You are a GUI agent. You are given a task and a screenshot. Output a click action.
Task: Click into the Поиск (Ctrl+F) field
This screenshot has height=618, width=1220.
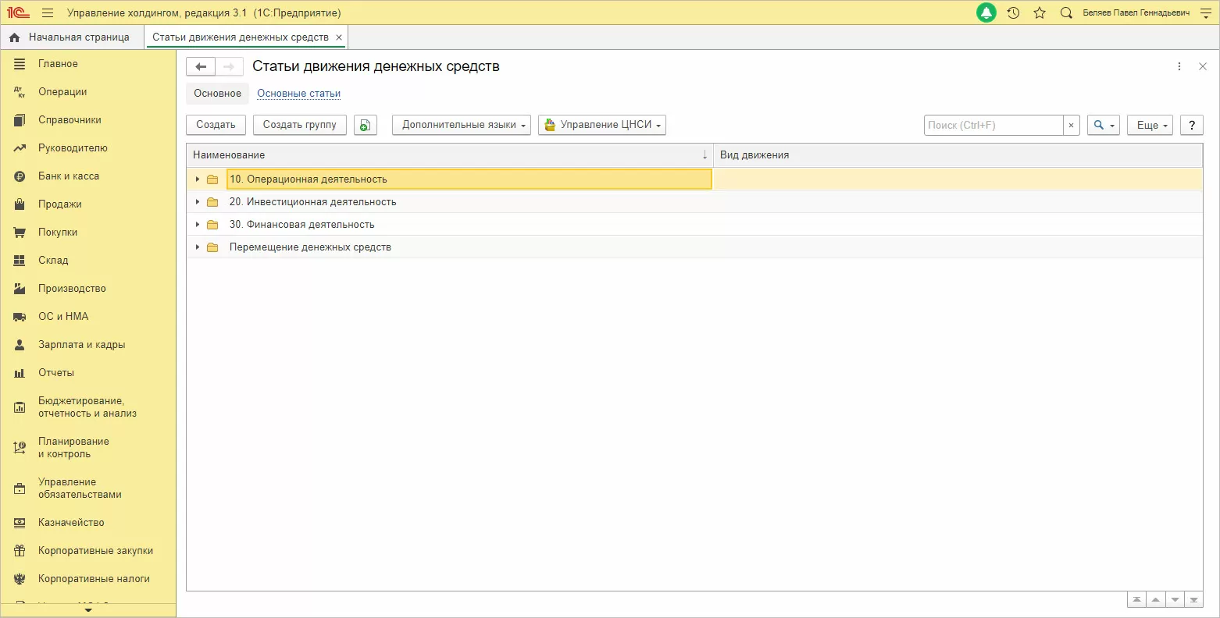coord(993,125)
